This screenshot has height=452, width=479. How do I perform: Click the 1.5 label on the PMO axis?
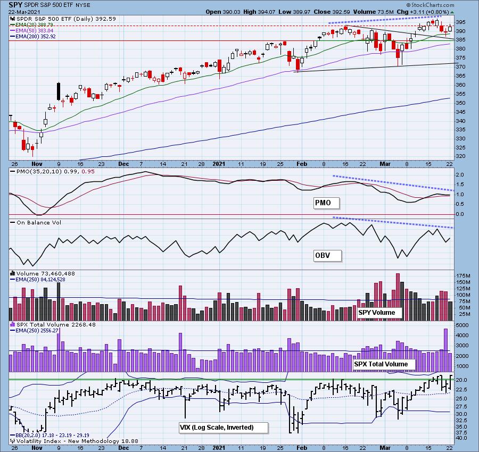460,185
